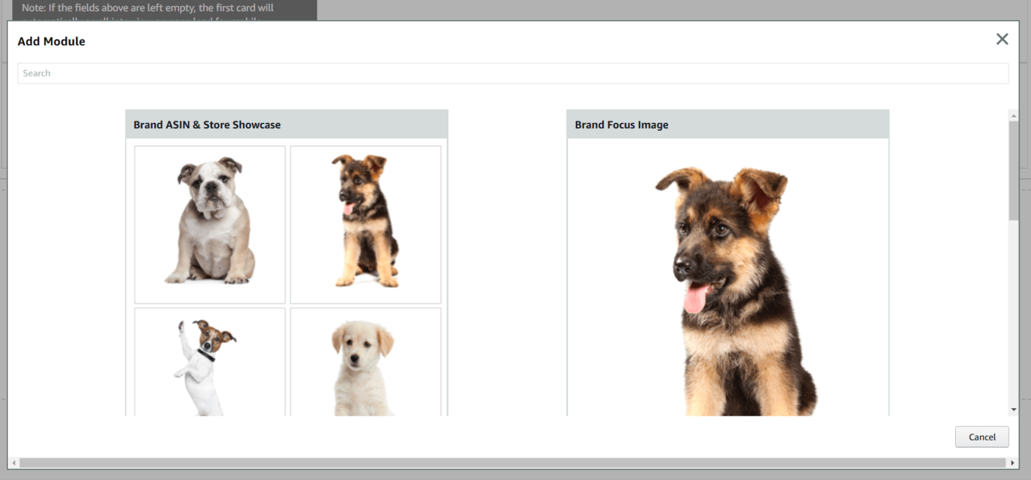Select the Brand ASIN & Store Showcase module
Screen dimensions: 1031x480
[287, 268]
